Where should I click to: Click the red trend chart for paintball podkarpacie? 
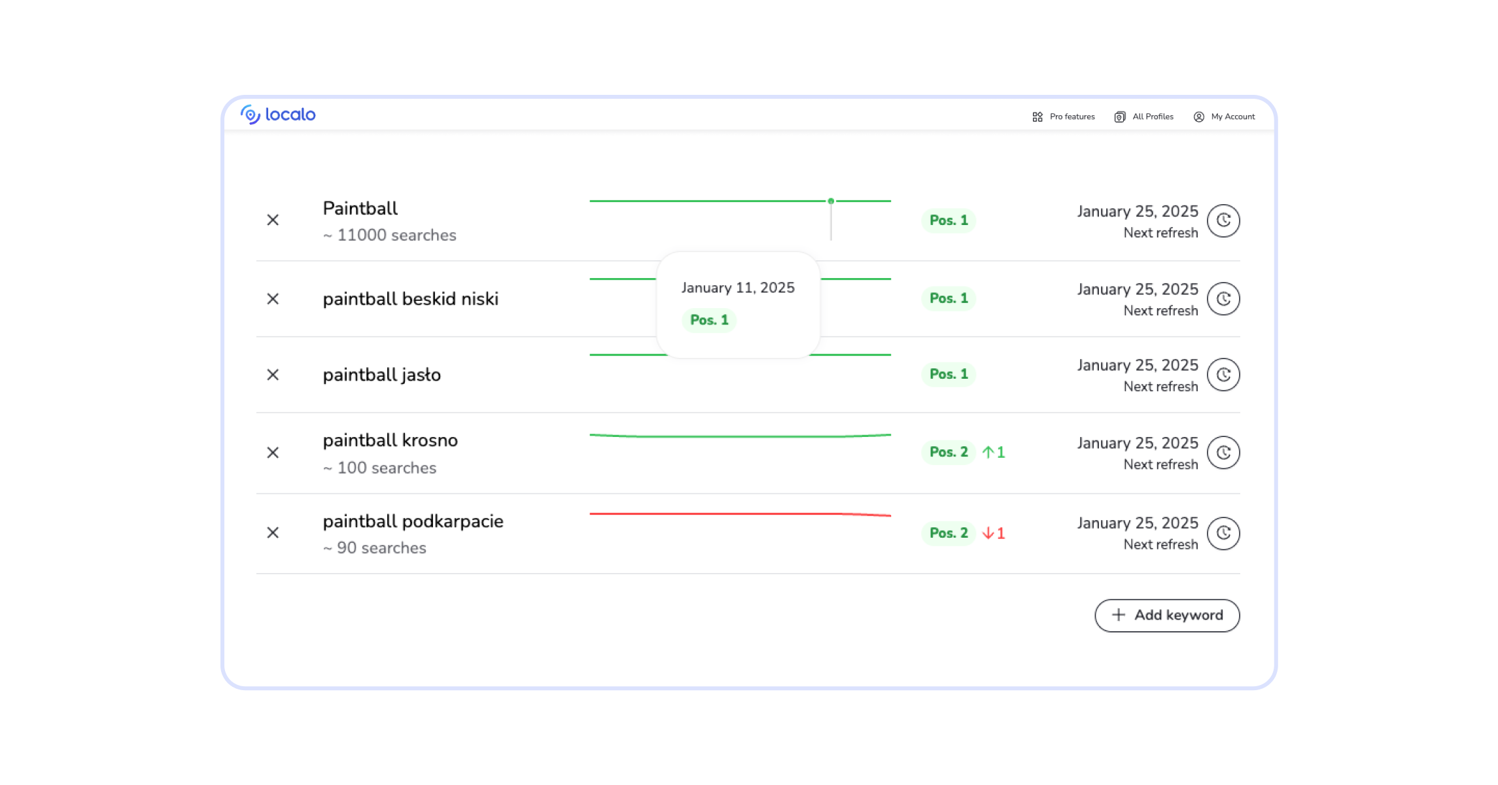[739, 514]
